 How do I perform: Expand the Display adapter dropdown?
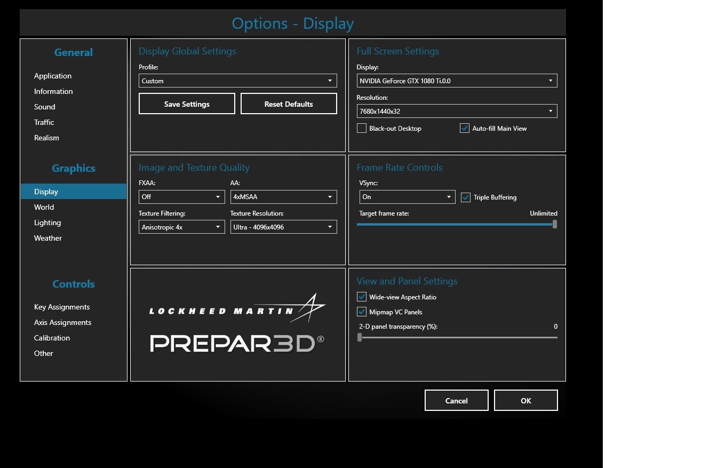[x=457, y=81]
